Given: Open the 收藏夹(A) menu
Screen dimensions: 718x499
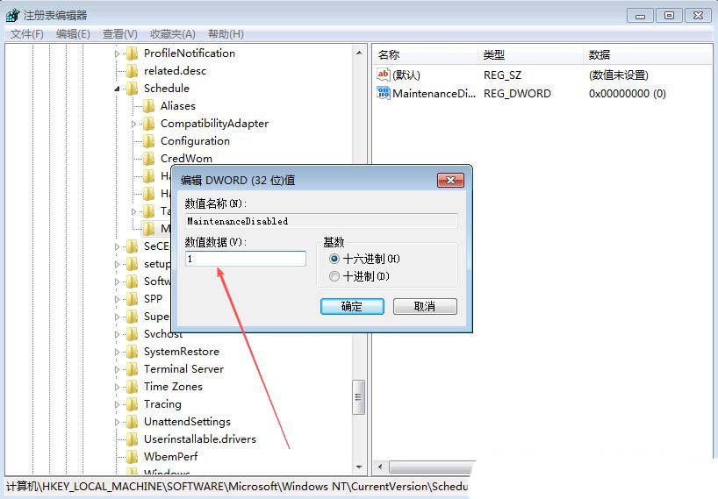Looking at the screenshot, I should pos(173,34).
